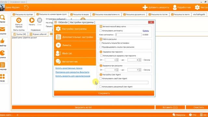Click Вставить {|||} button

click(170, 107)
